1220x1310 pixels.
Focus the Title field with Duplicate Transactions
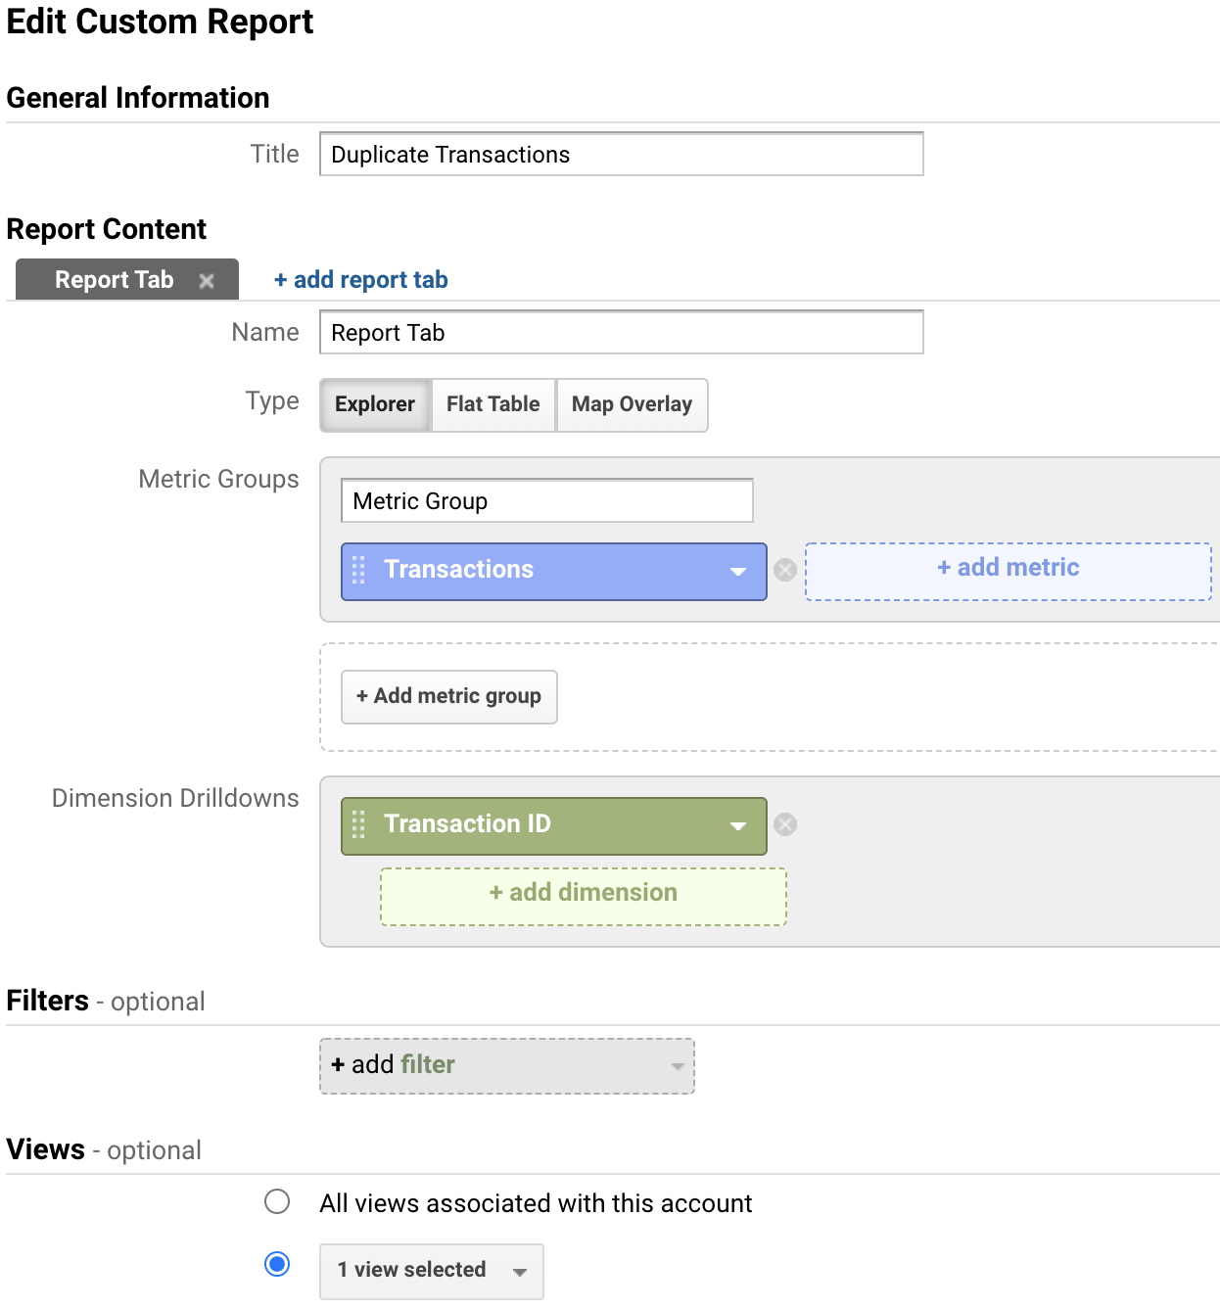click(x=622, y=155)
